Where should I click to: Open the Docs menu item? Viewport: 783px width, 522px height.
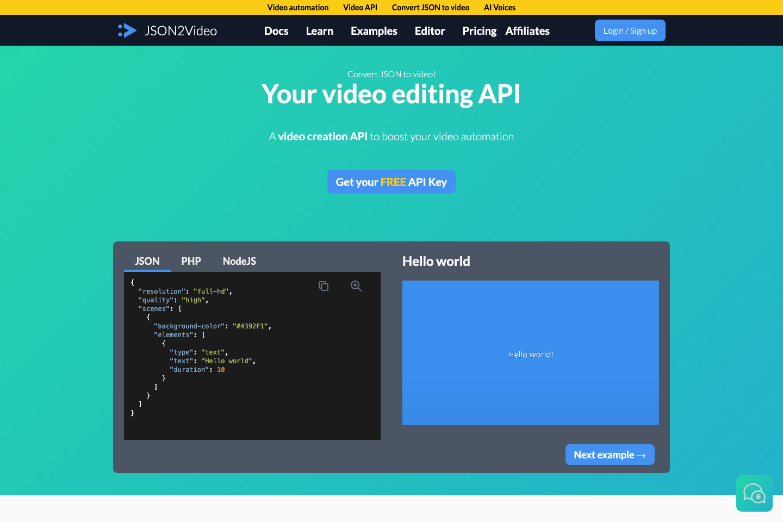276,31
